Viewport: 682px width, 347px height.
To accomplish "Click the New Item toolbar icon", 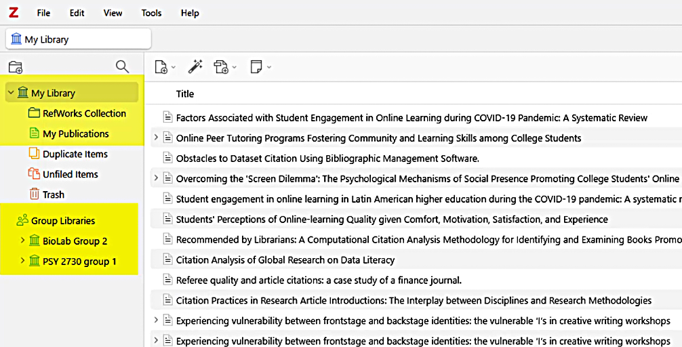I will (x=161, y=66).
